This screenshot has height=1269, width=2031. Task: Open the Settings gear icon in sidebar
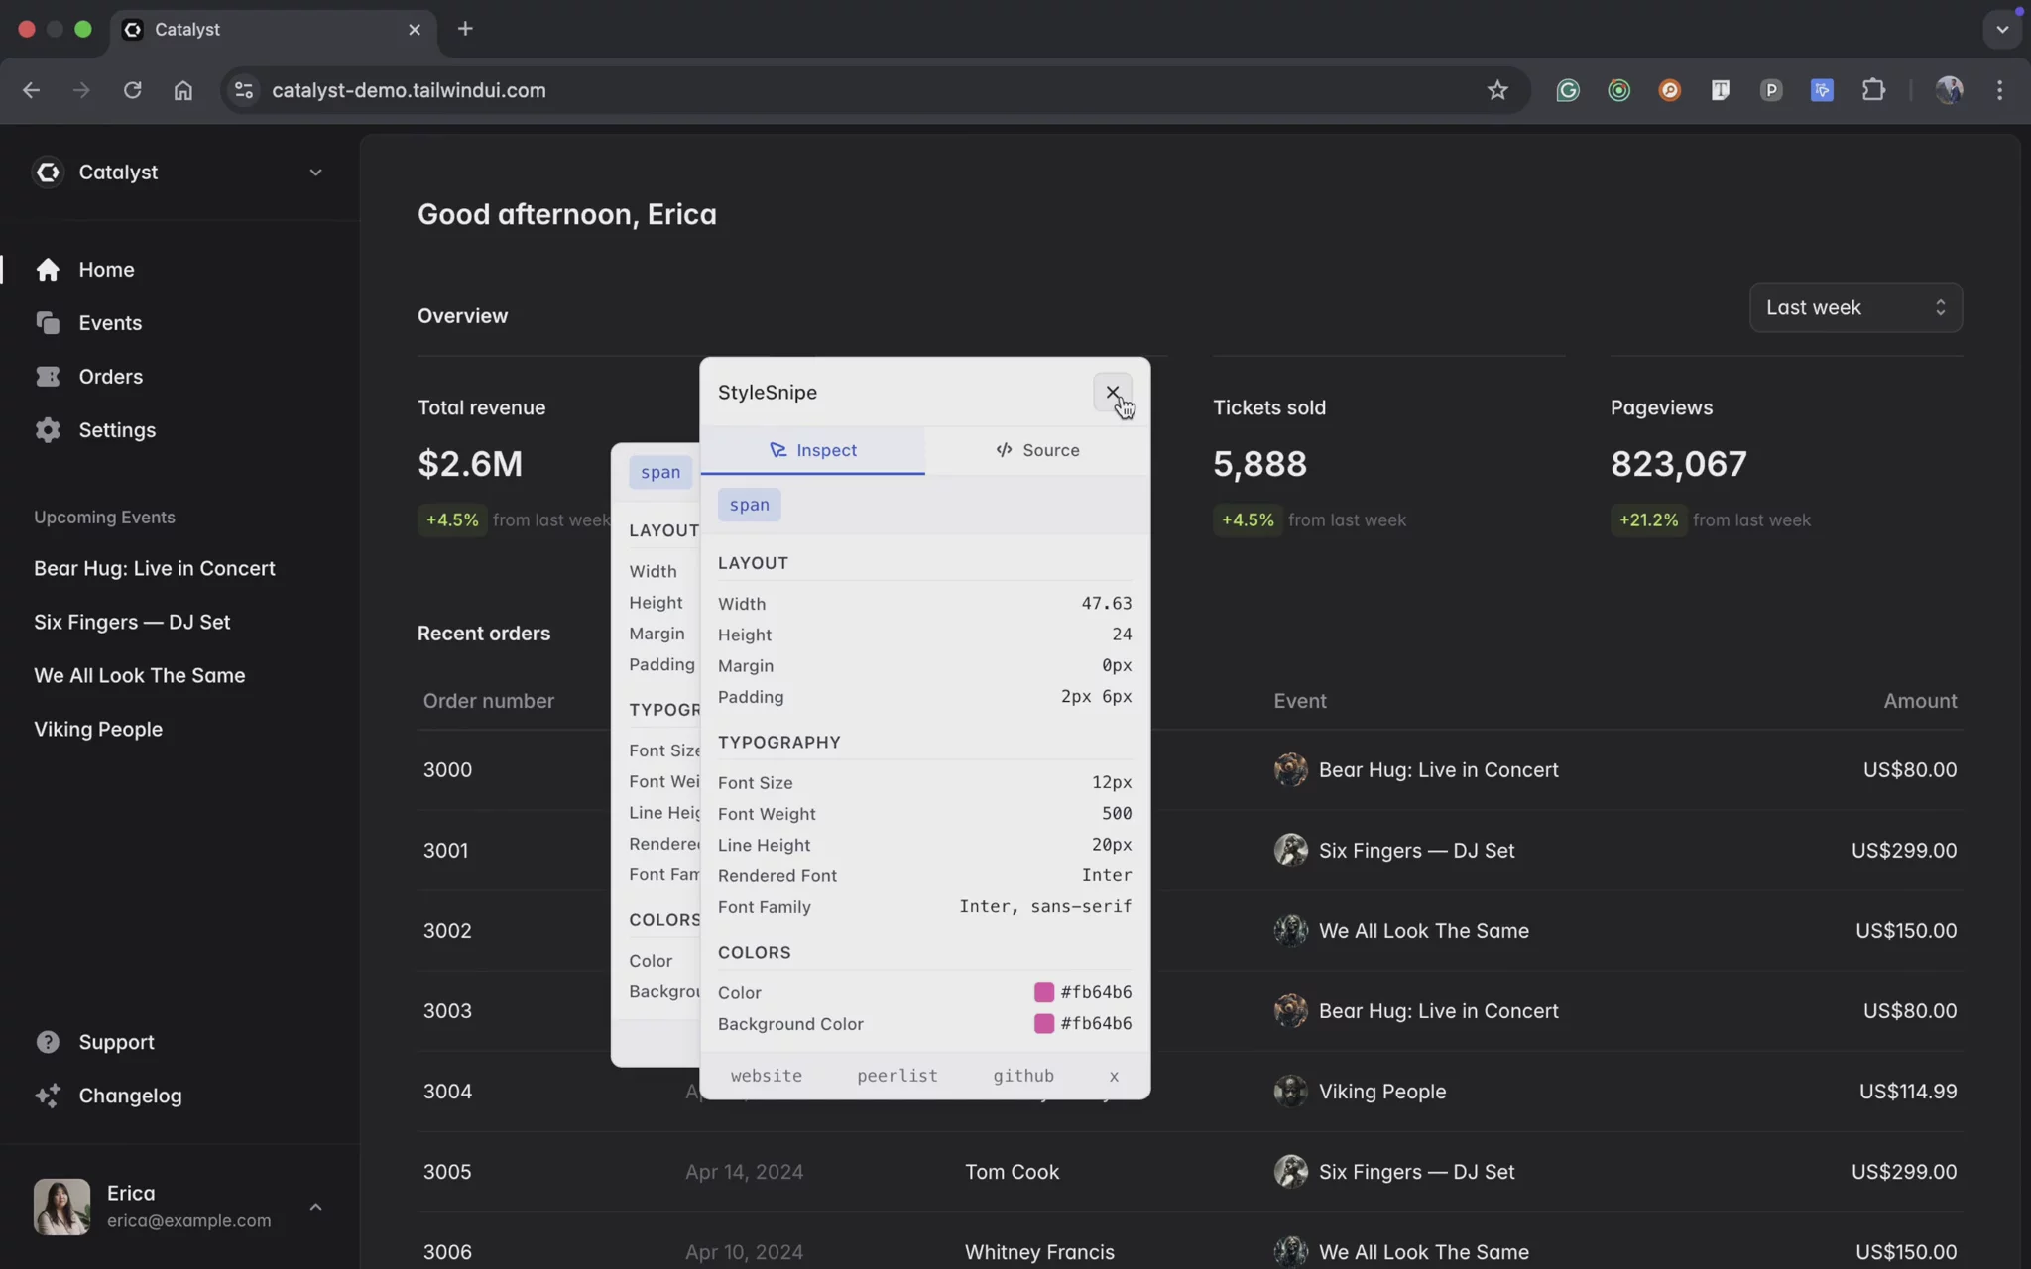48,430
